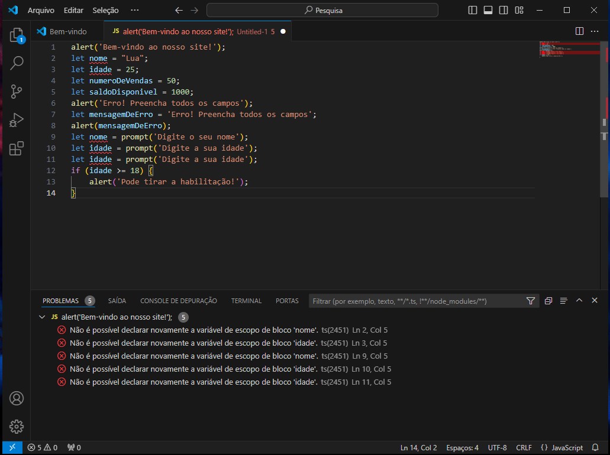The height and width of the screenshot is (455, 610).
Task: Close the bottom panel
Action: click(595, 300)
